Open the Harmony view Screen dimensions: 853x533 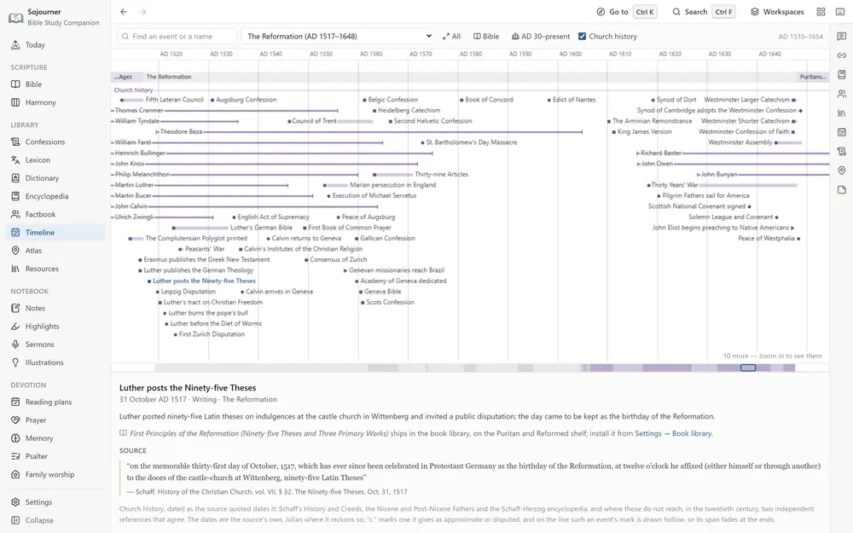(x=55, y=102)
